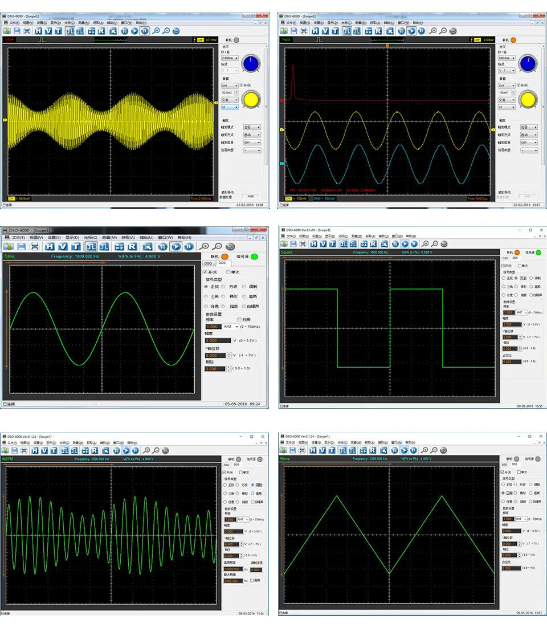Screen dimensions: 547x631
Task: Click the save floppy-disk icon in the Sine window
Action: 22,247
